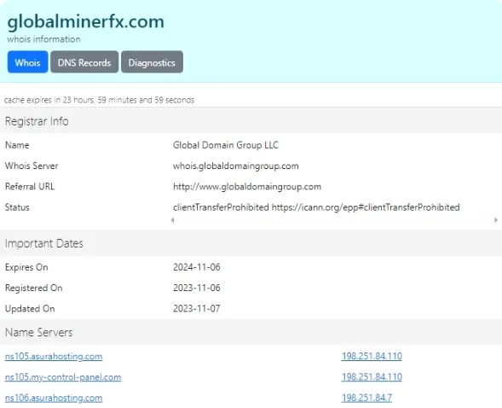Click the Whois Server label

pos(32,166)
